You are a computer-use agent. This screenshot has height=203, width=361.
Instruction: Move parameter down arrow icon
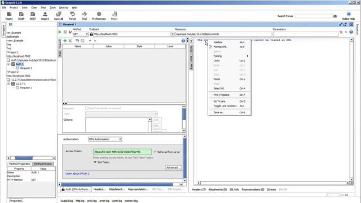coord(90,41)
